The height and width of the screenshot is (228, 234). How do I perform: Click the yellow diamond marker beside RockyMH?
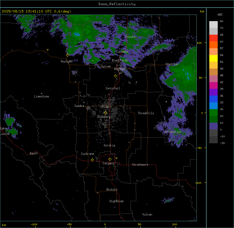click(68, 55)
